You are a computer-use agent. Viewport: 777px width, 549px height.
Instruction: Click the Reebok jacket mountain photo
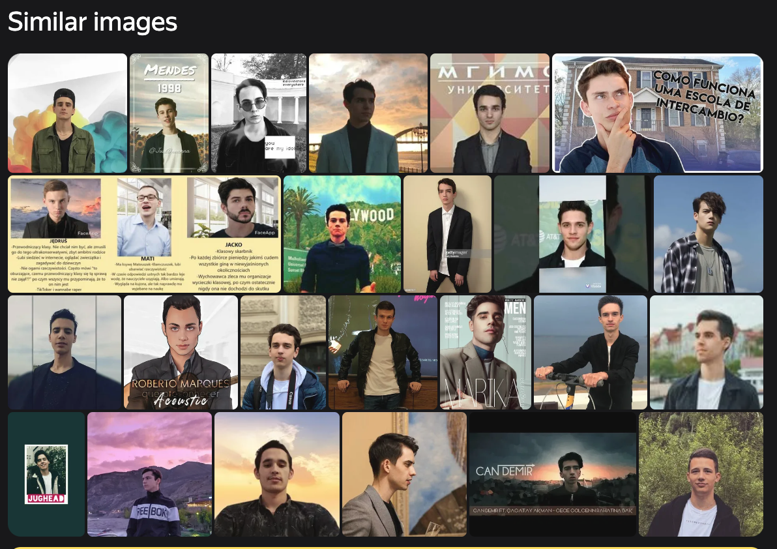tap(149, 474)
